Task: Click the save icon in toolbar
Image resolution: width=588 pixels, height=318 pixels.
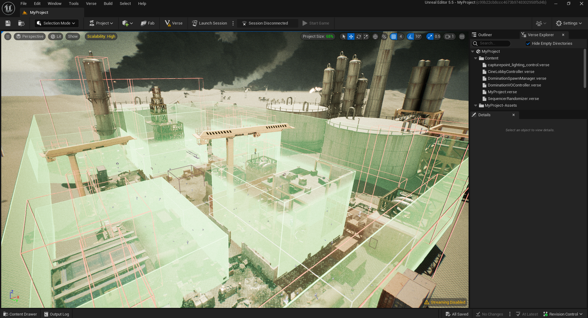Action: click(x=8, y=23)
